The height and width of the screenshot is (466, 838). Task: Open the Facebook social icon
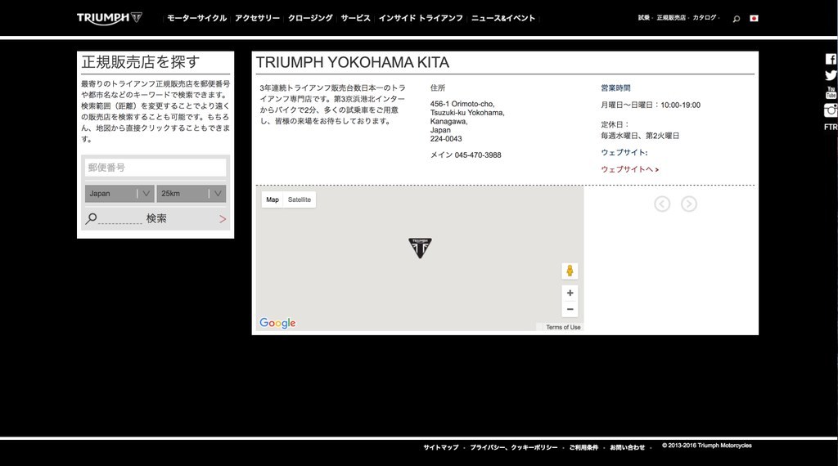click(831, 59)
